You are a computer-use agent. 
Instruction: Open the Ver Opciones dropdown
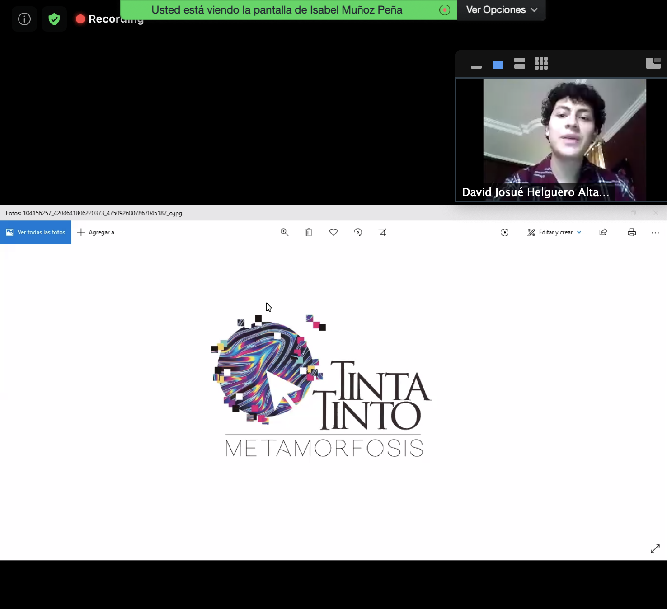pos(501,10)
